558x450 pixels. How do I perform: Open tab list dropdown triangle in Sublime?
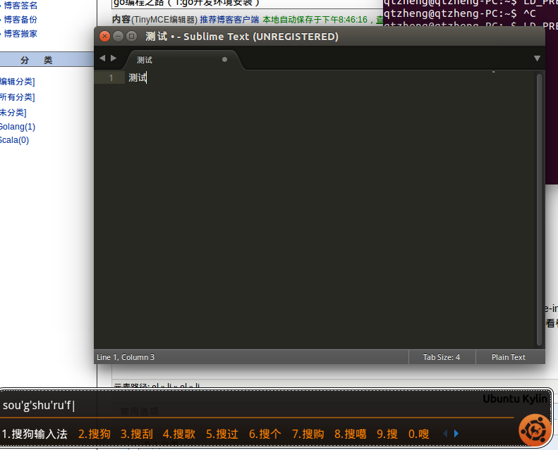[x=537, y=58]
